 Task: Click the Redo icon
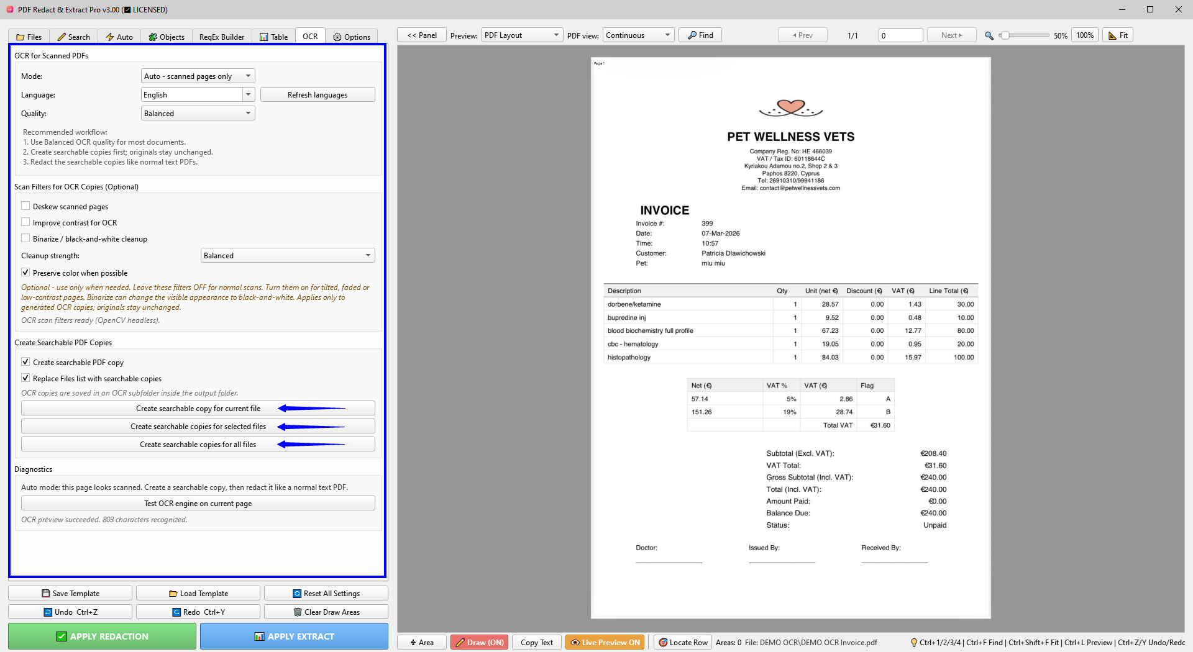click(x=176, y=612)
